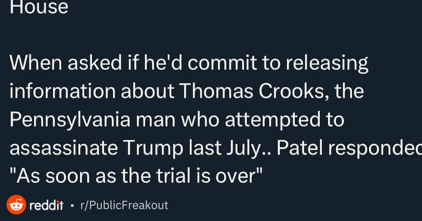Click the word "about" before Thomas Crooks
Viewport: 422px width, 221px height.
click(x=148, y=91)
